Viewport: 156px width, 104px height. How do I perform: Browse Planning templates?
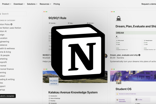[3, 73]
